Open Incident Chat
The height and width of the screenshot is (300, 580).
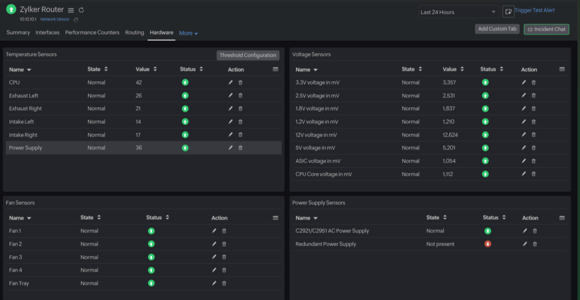pos(546,29)
